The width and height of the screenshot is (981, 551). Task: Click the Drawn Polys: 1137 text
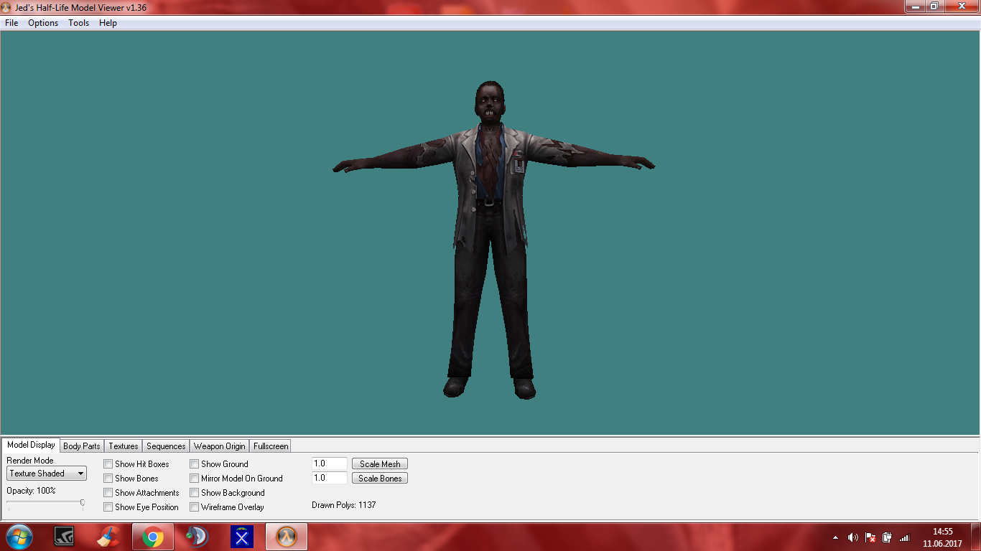click(x=343, y=505)
